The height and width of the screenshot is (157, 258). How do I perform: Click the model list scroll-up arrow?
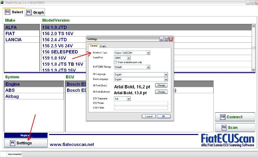(x=253, y=26)
